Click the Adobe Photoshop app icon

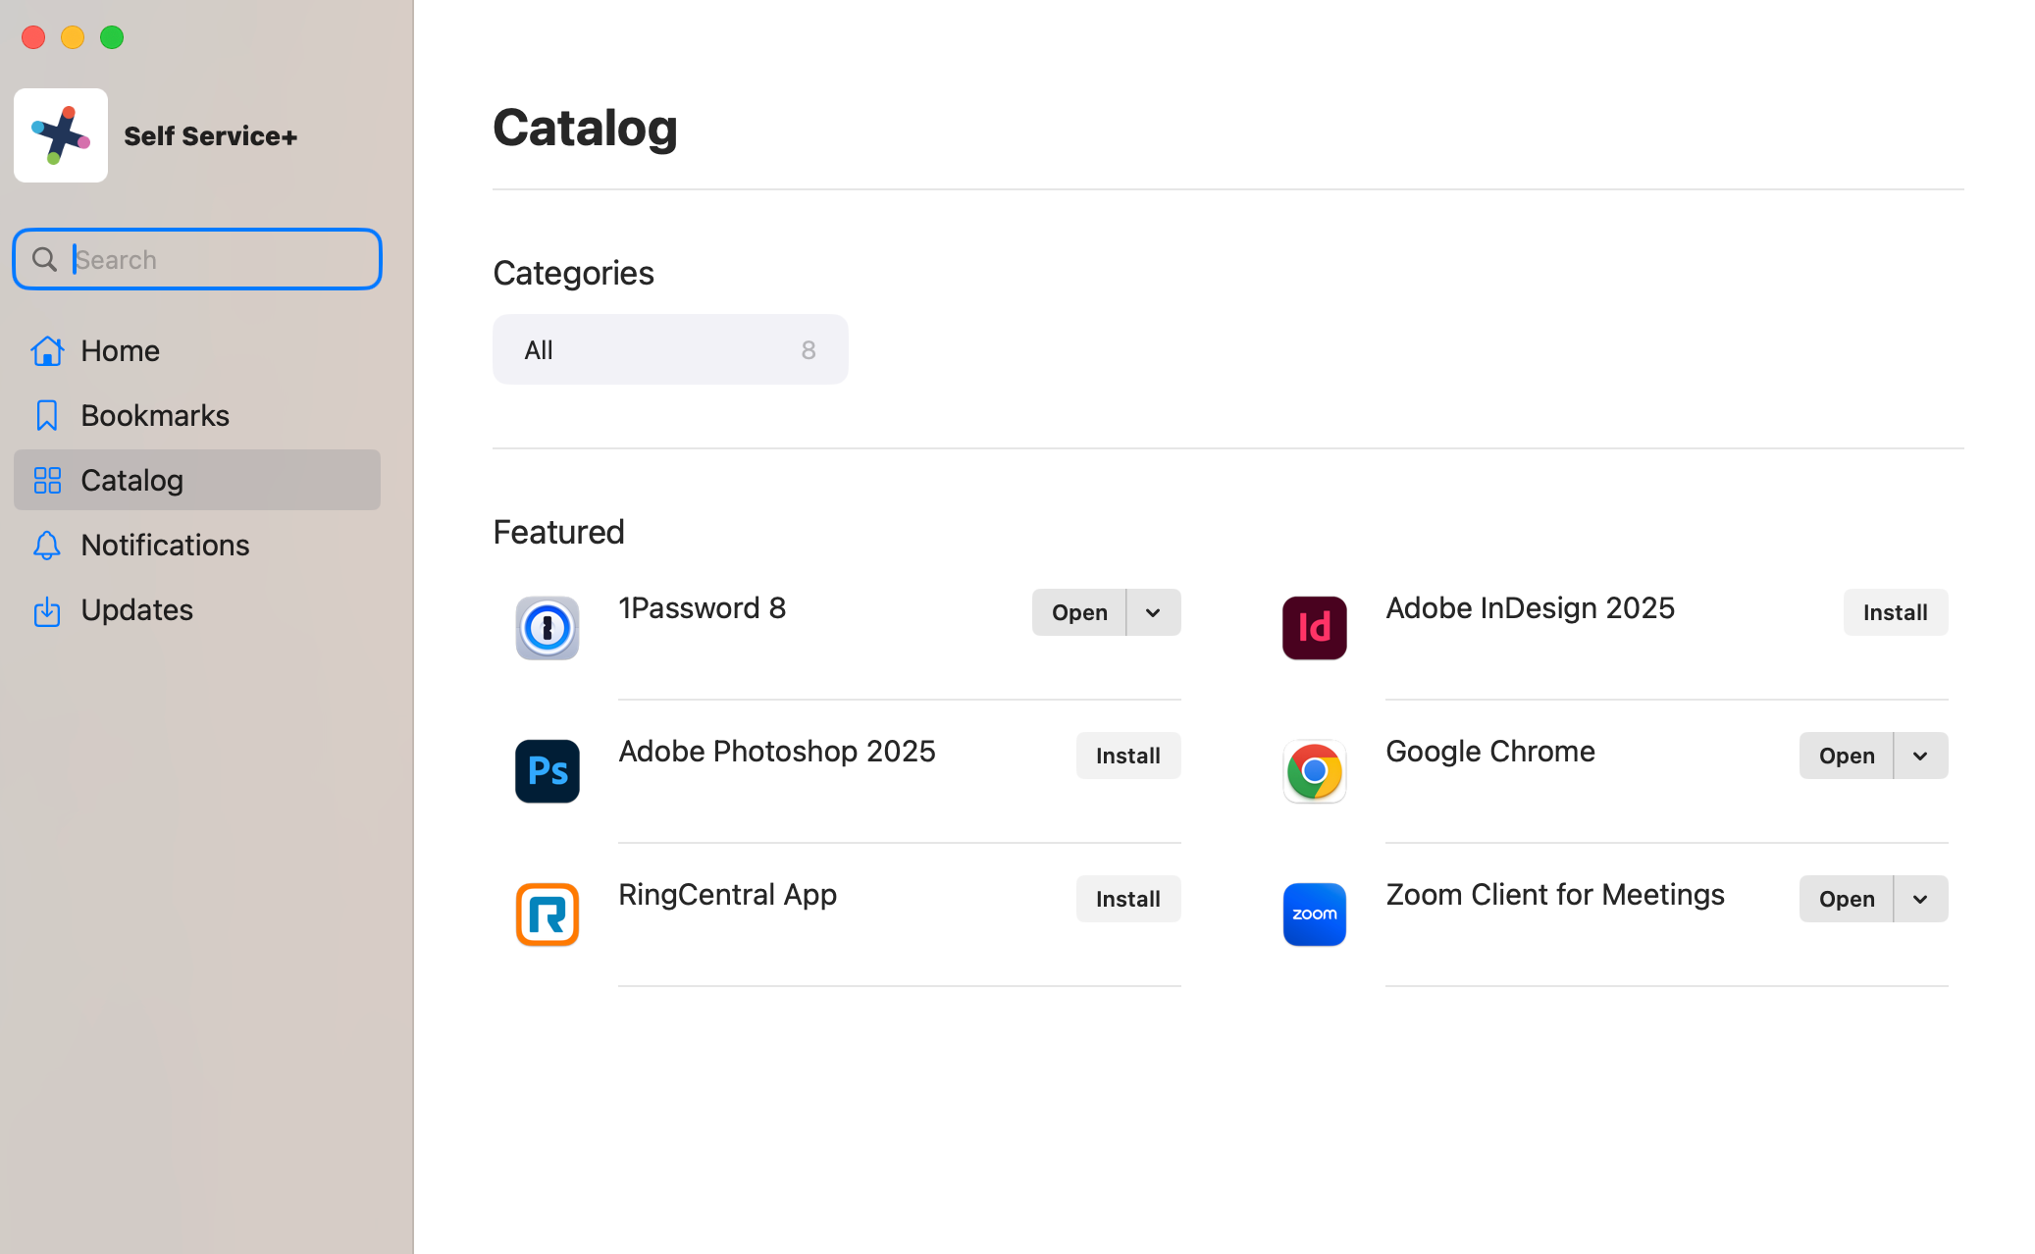[x=548, y=771]
